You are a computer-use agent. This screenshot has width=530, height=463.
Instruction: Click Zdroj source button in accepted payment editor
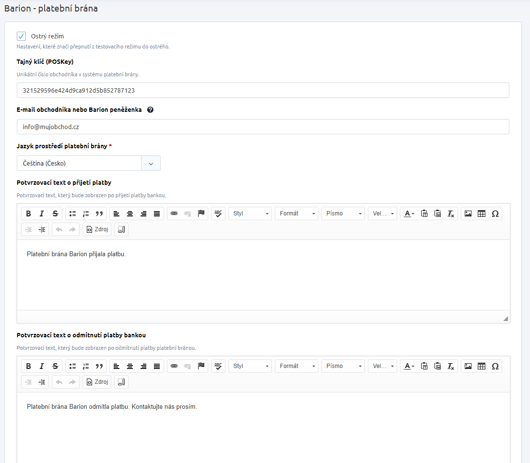tap(97, 229)
